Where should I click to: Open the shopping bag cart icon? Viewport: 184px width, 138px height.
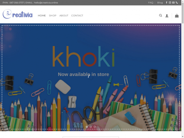coord(177,16)
